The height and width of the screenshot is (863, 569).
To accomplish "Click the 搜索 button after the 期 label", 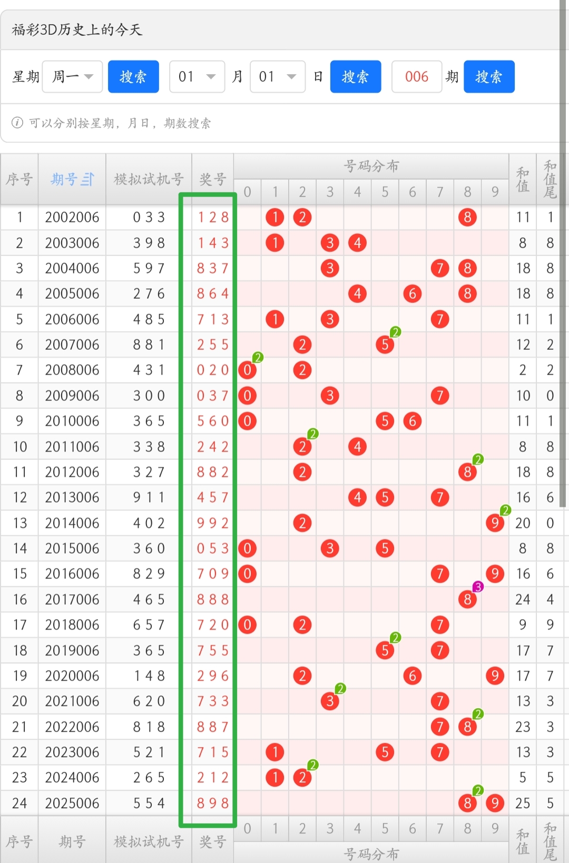I will [489, 77].
